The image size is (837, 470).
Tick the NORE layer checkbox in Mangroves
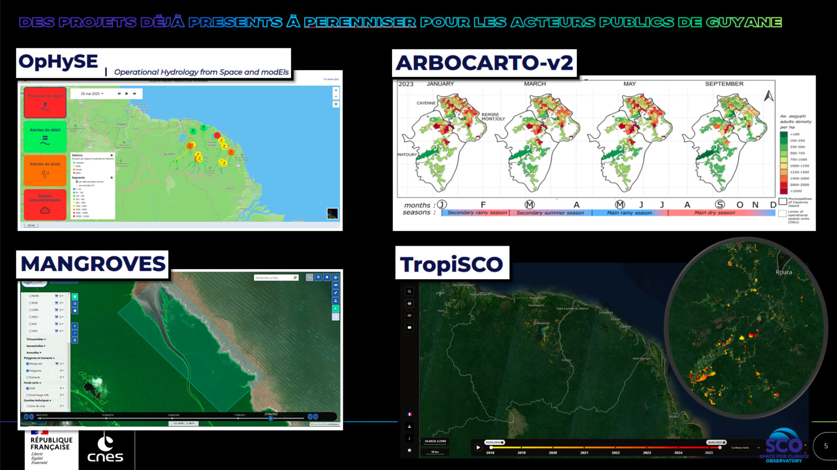click(x=30, y=296)
